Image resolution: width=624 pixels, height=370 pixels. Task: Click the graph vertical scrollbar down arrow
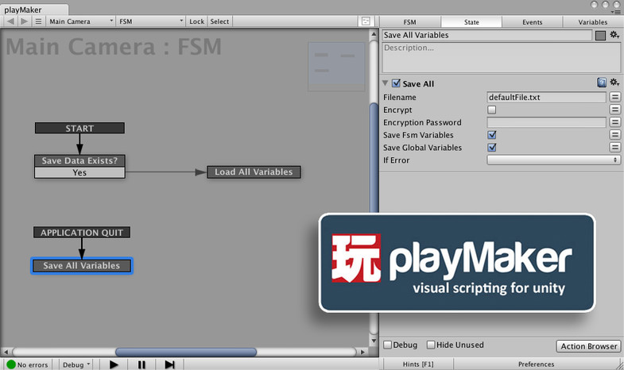coord(374,341)
